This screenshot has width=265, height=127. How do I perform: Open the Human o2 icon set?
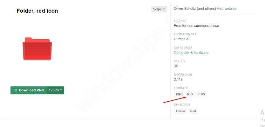click(x=182, y=39)
